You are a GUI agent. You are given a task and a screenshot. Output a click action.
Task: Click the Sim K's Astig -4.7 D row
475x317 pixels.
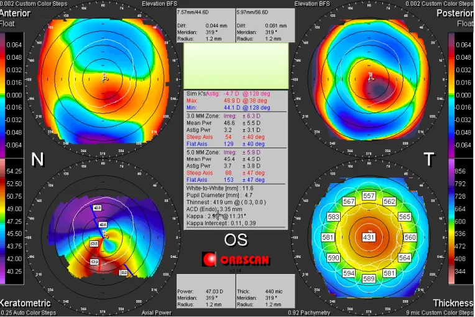point(228,94)
